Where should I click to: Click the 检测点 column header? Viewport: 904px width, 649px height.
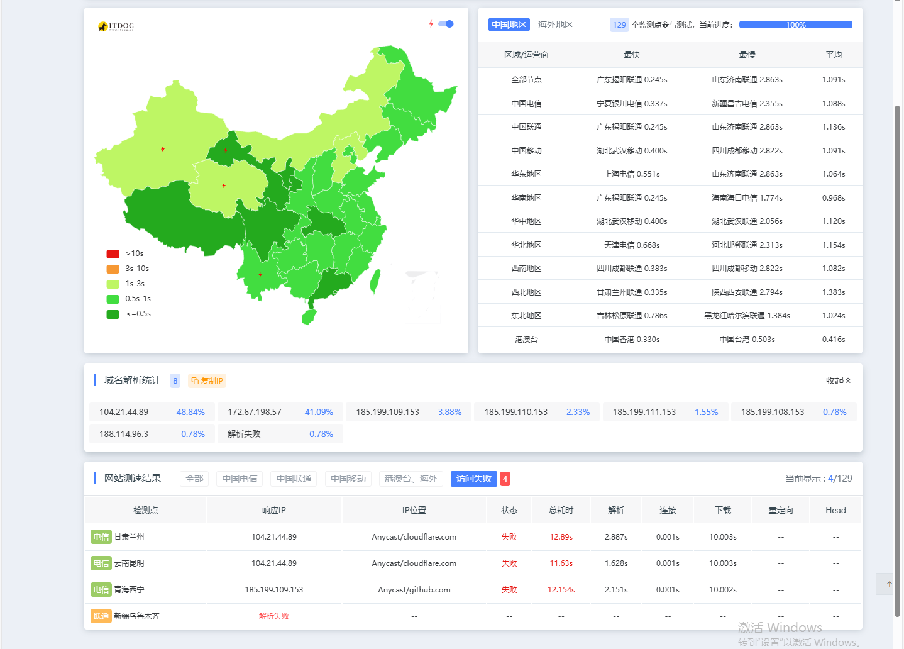click(x=146, y=510)
